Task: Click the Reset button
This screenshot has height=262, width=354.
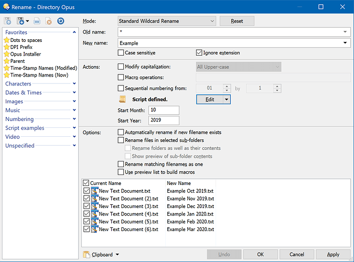Action: tap(237, 21)
